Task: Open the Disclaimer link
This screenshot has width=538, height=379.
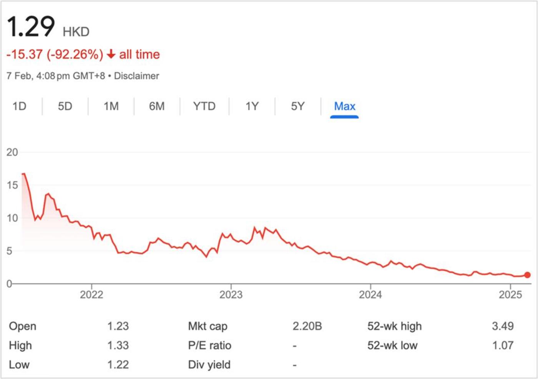Action: pos(136,76)
